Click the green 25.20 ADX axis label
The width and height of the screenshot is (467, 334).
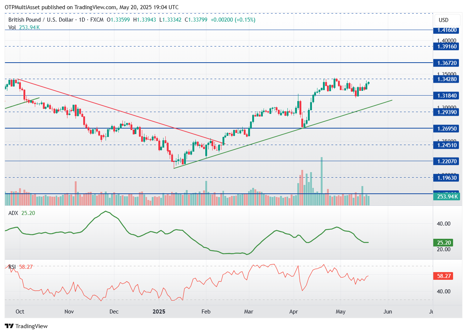coord(443,242)
